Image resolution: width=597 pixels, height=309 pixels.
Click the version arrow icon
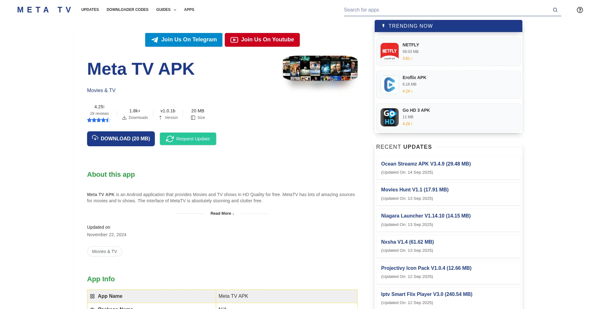pyautogui.click(x=160, y=118)
